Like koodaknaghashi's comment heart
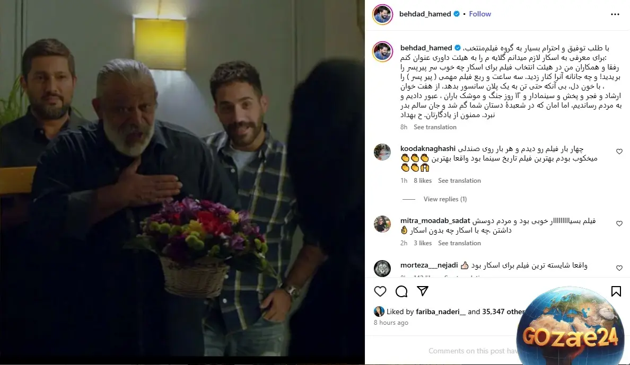This screenshot has width=630, height=365. click(x=619, y=152)
